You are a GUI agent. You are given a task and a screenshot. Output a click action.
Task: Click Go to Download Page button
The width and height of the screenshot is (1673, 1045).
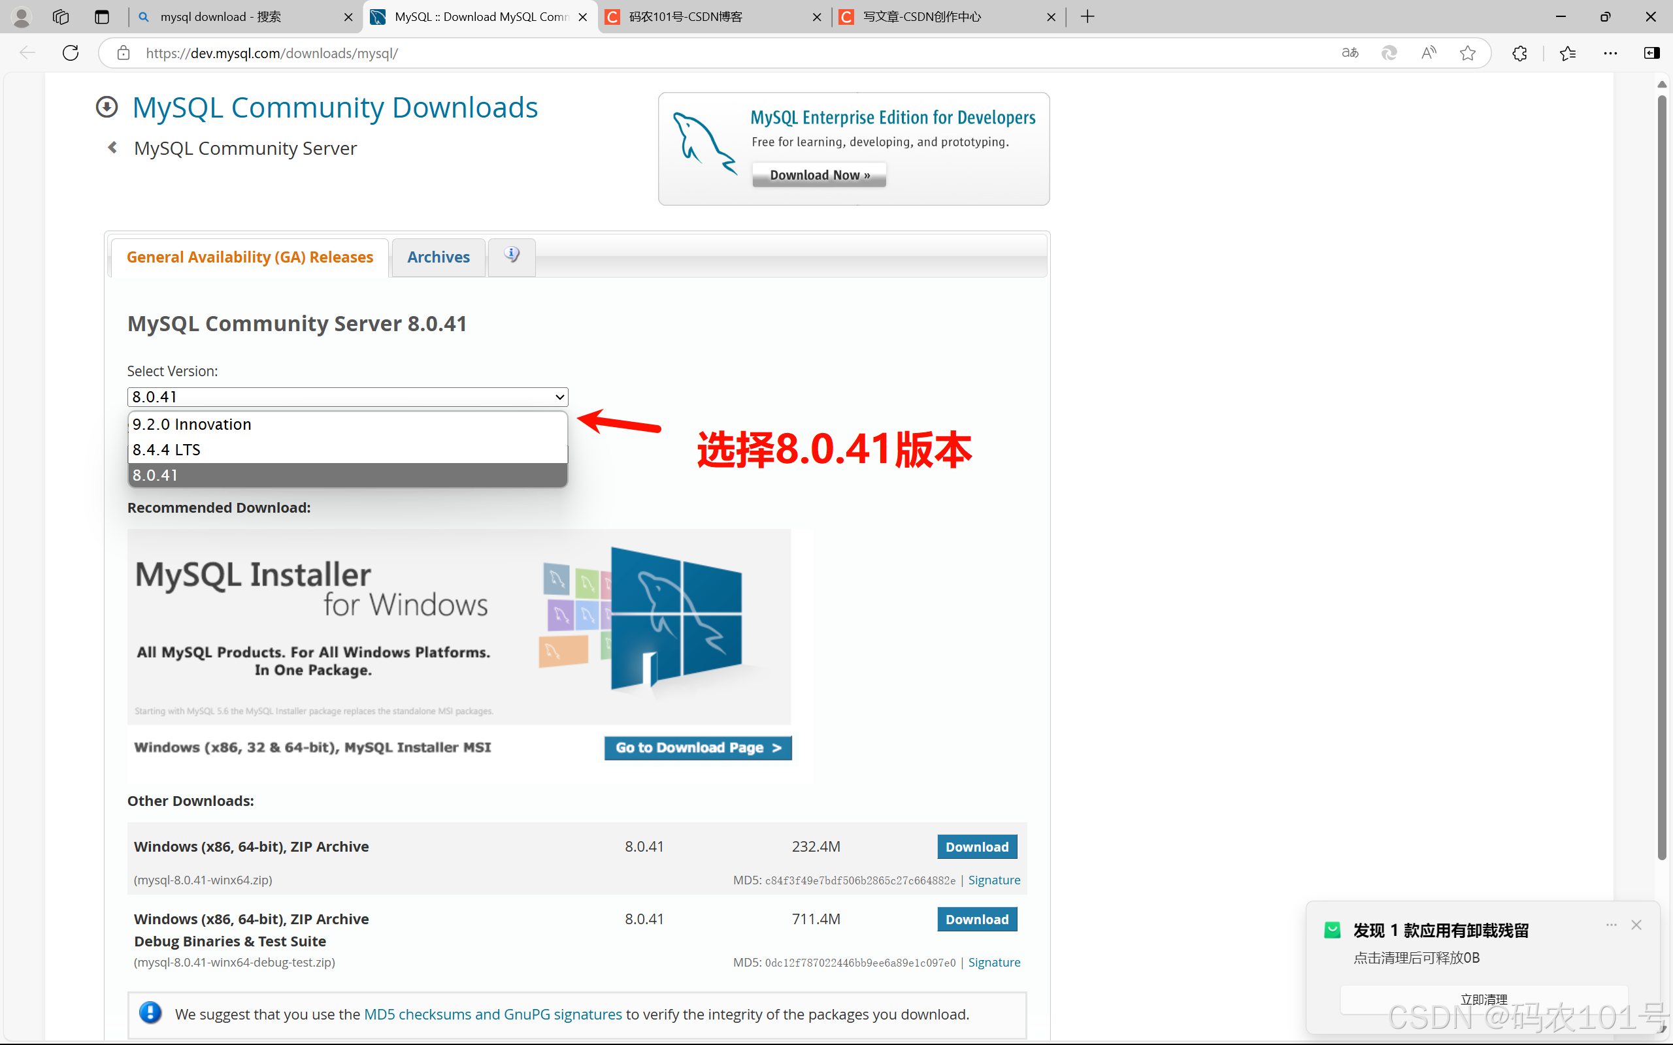coord(697,748)
